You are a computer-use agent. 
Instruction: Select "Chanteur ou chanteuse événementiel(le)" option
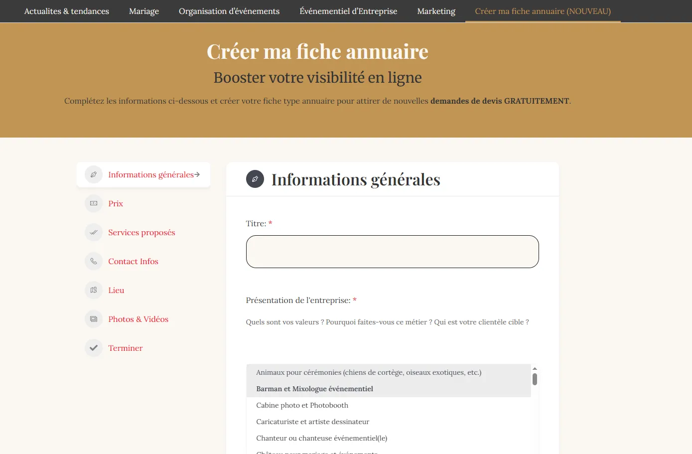pyautogui.click(x=321, y=438)
